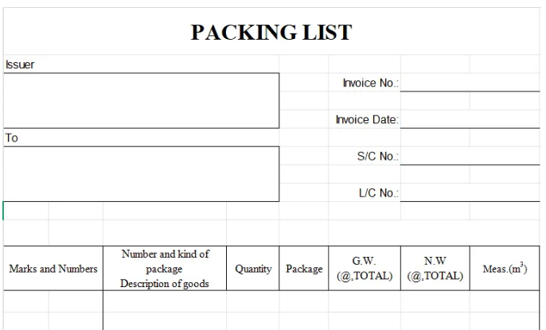This screenshot has width=546, height=330.
Task: Click the PACKING LIST title cell
Action: (271, 33)
